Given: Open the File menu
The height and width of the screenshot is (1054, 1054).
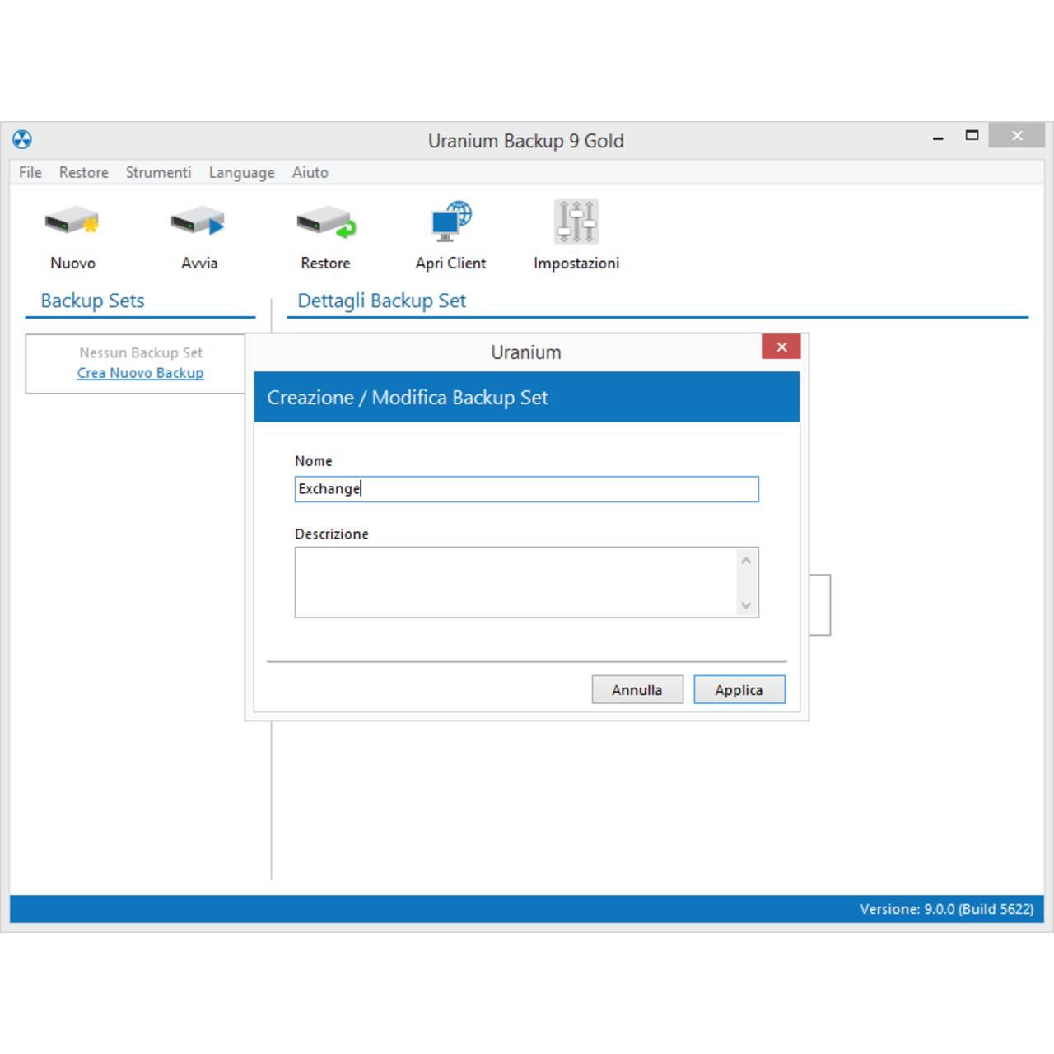Looking at the screenshot, I should tap(30, 172).
